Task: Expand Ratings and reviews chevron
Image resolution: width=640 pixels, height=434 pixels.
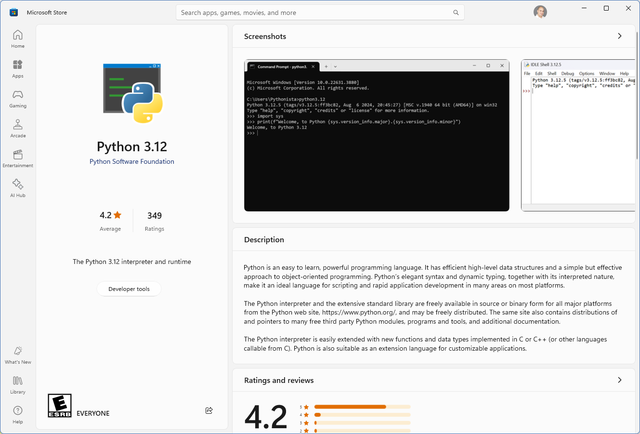Action: (x=619, y=380)
